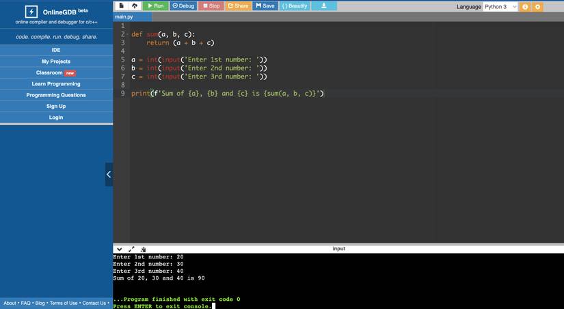
Task: Click the upload file cloud icon
Action: tap(135, 5)
